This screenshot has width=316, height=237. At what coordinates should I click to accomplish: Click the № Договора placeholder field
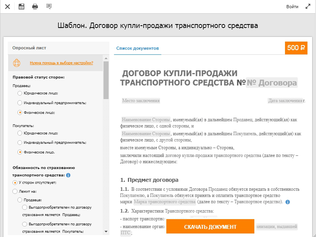click(272, 83)
